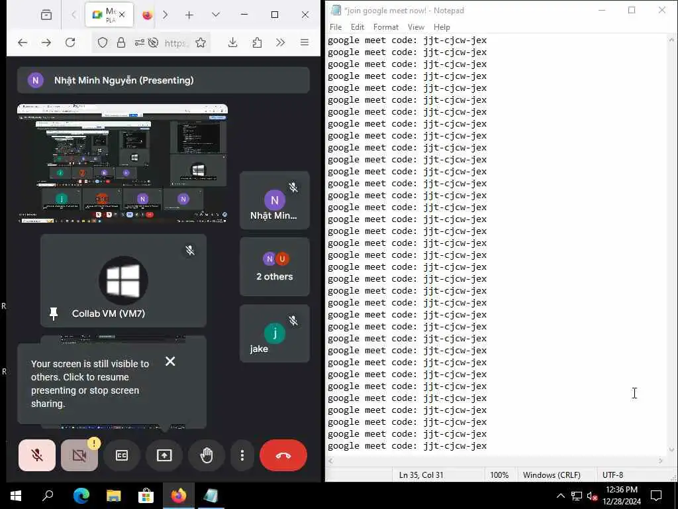Focus the Firefox URL field
Viewport: 678px width, 509px height.
[175, 43]
